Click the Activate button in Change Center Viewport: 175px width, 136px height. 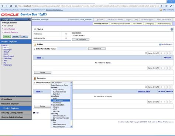coord(7,36)
